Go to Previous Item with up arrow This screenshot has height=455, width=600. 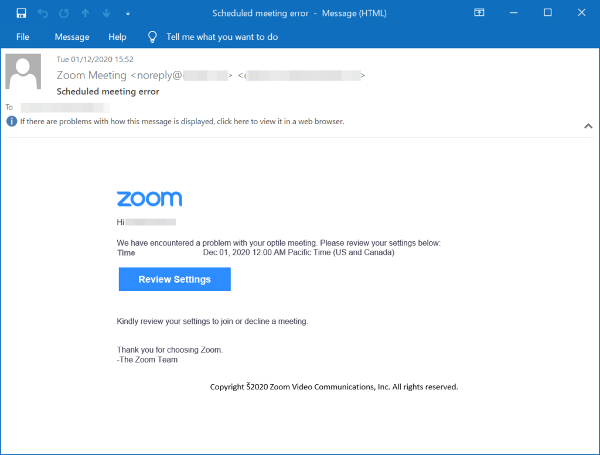pyautogui.click(x=86, y=13)
